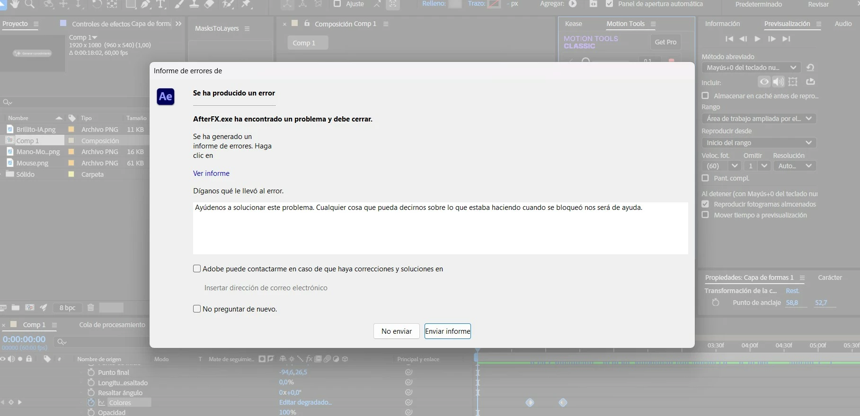Image resolution: width=860 pixels, height=416 pixels.
Task: Toggle include audio speaker icon in preview
Action: click(x=778, y=82)
